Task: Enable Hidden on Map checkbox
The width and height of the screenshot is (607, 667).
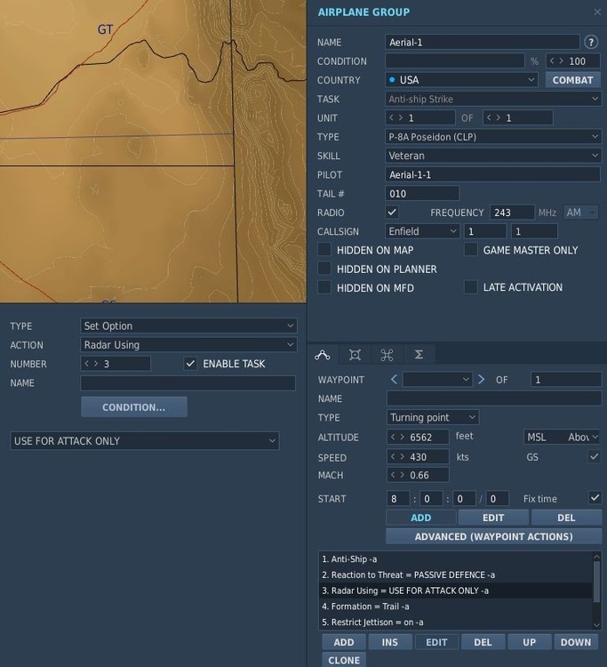Action: click(x=324, y=250)
